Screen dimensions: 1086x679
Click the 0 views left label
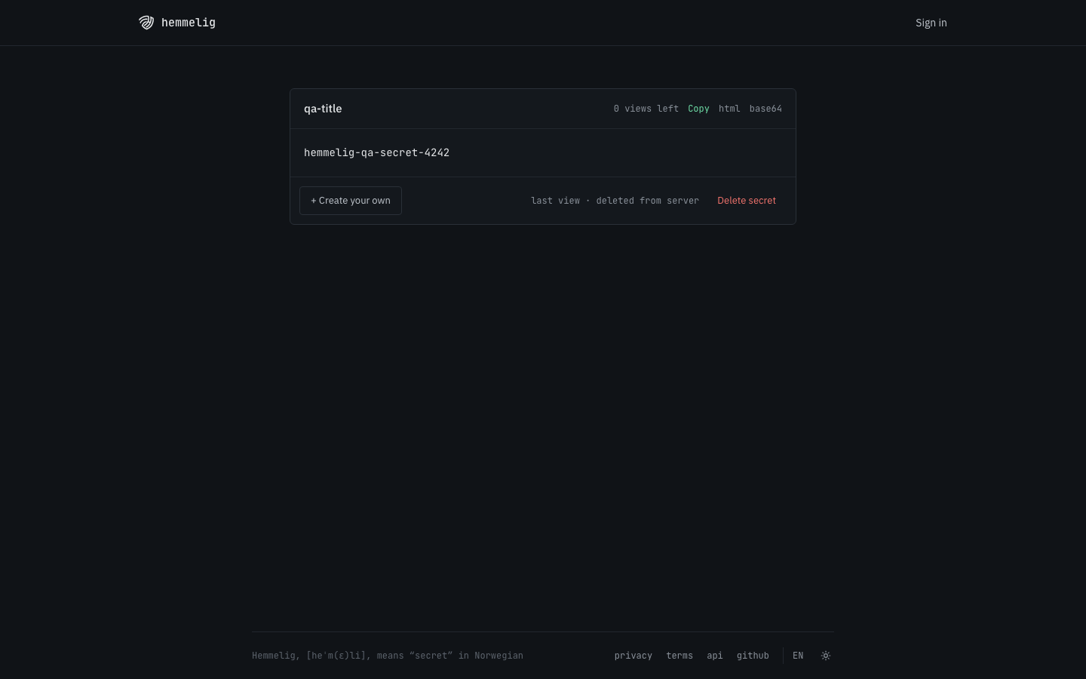(646, 109)
